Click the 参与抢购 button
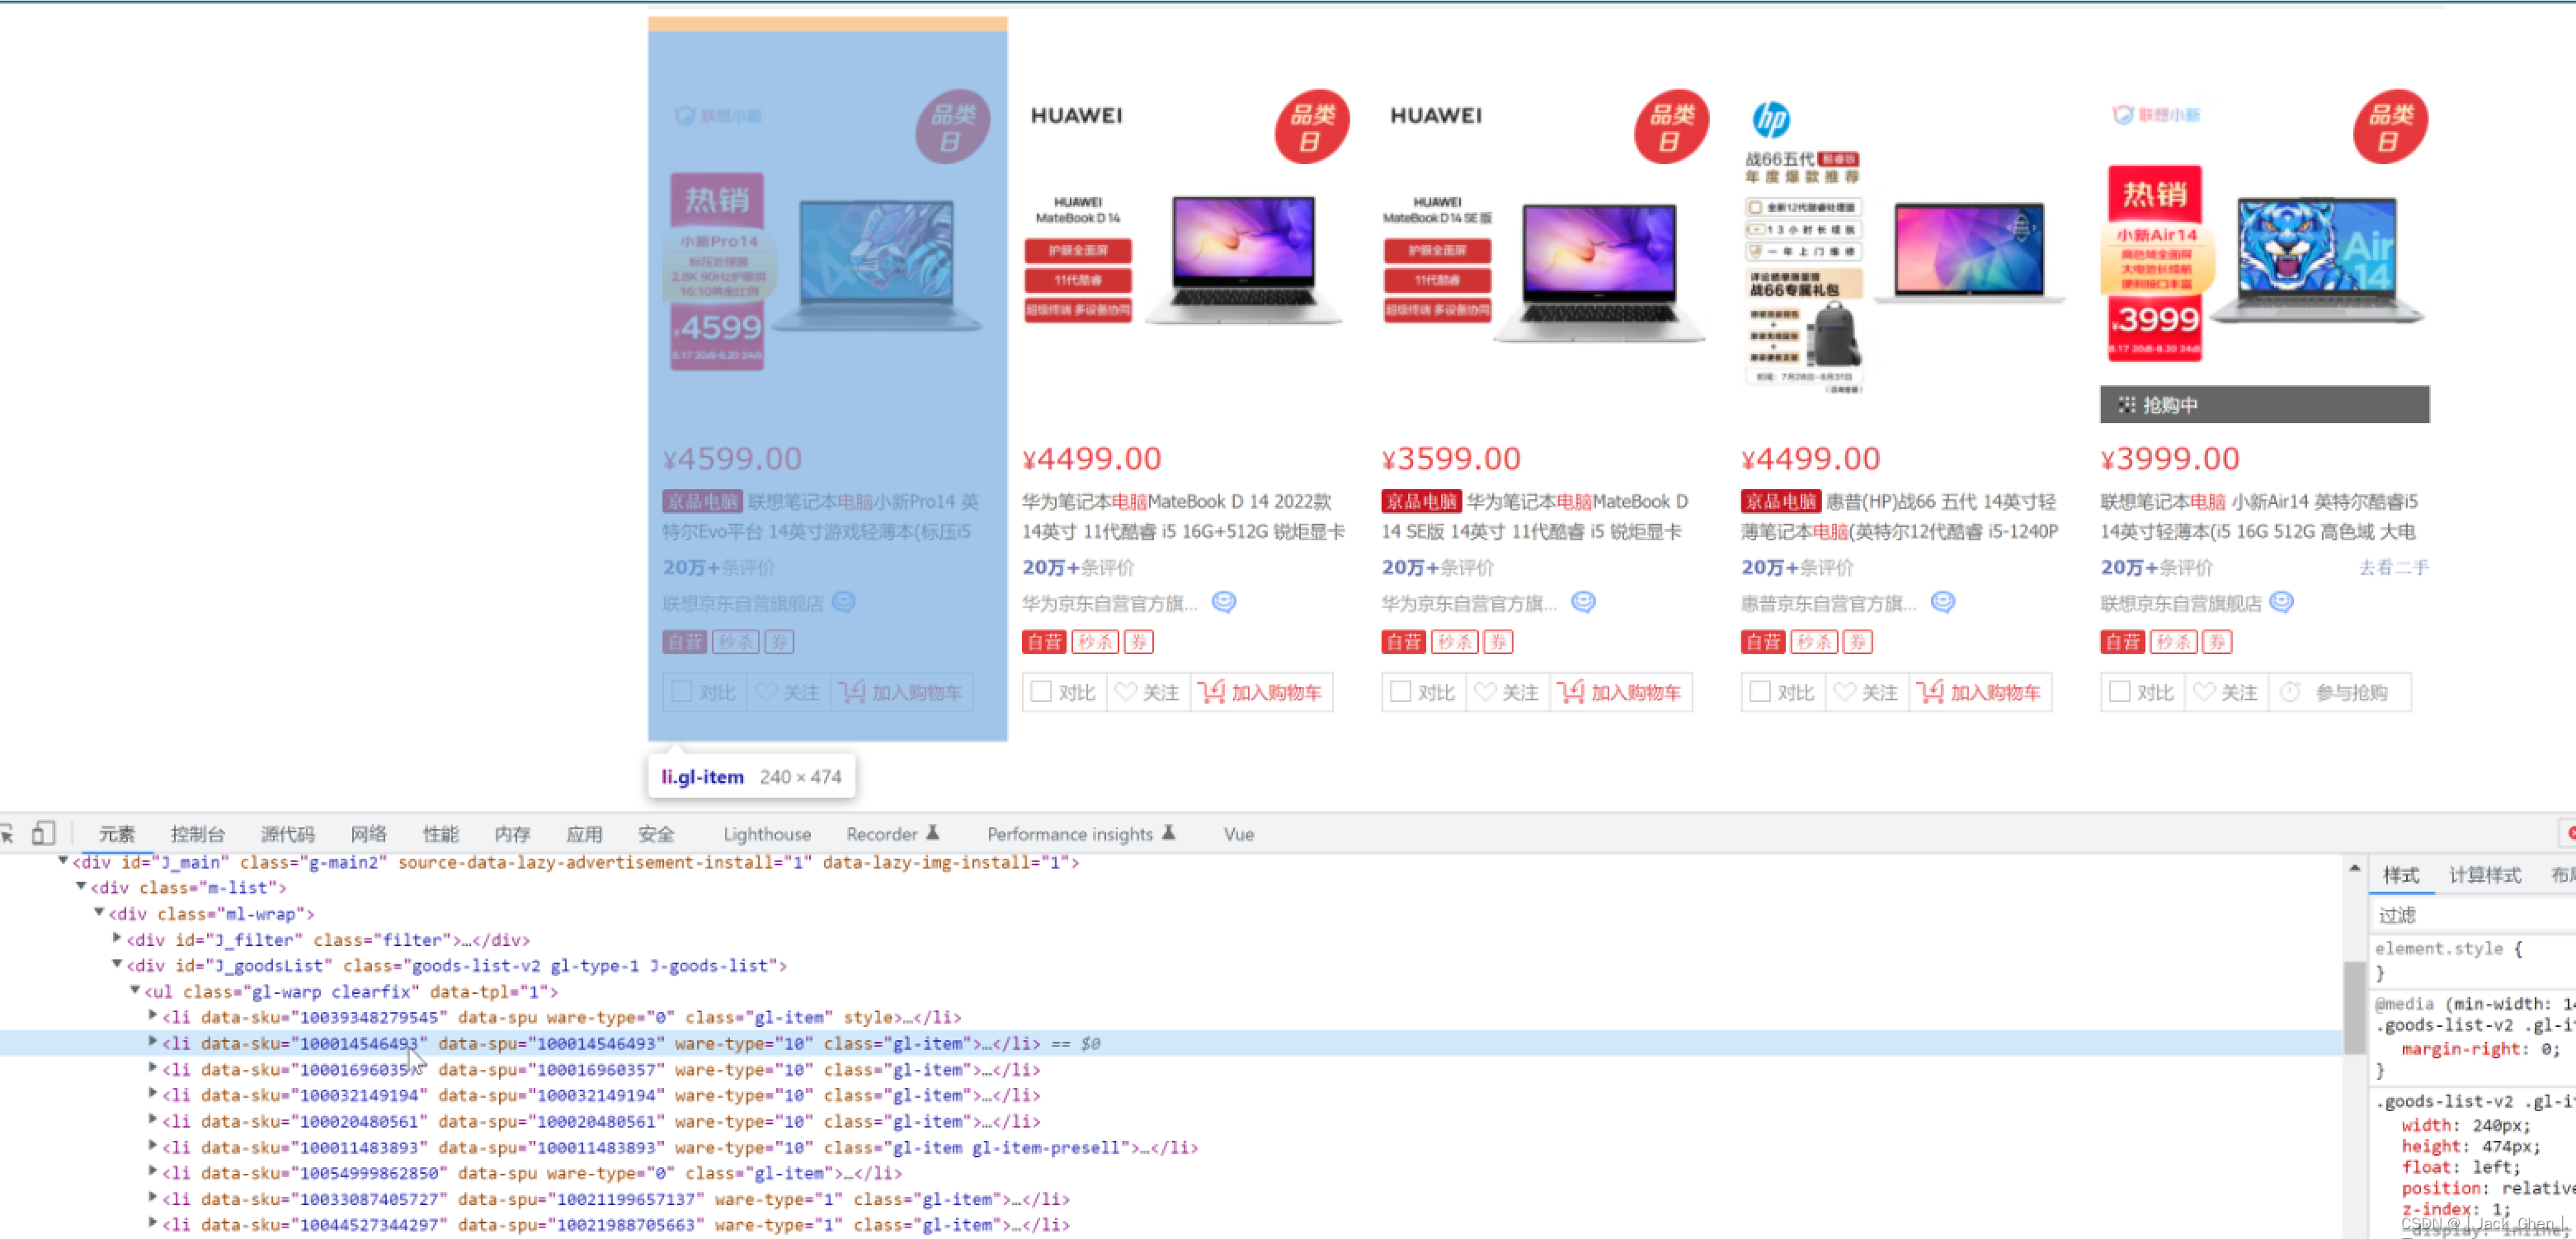Viewport: 2576px width, 1239px height. pos(2340,692)
